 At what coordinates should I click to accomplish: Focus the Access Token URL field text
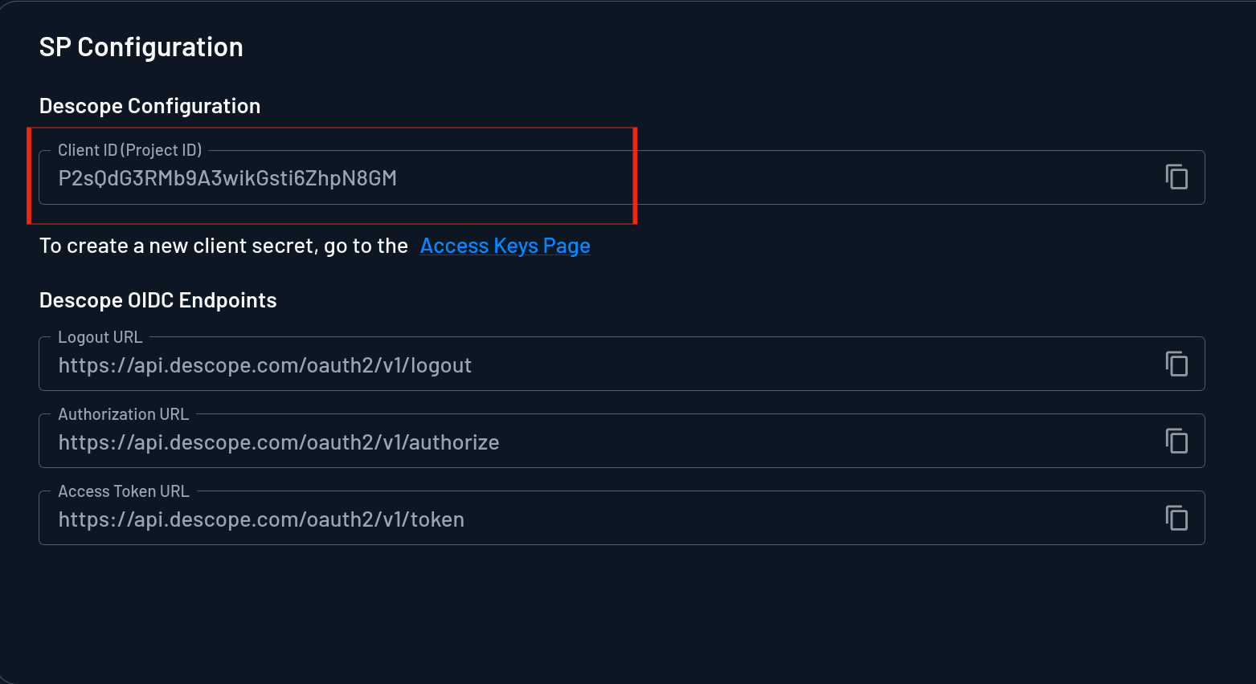coord(261,519)
